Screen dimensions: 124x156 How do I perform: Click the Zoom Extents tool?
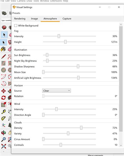pyautogui.click(x=4, y=146)
